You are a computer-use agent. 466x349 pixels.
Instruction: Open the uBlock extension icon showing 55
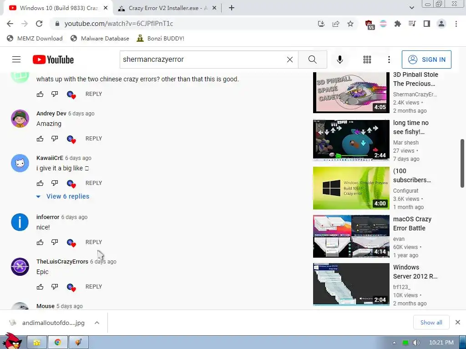(x=370, y=25)
